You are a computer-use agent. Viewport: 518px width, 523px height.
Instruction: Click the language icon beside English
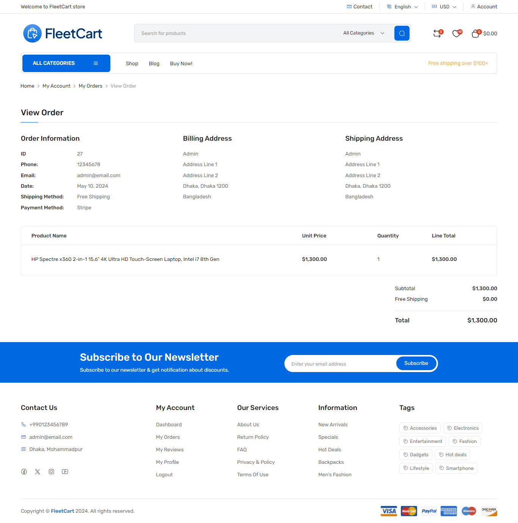(x=389, y=6)
